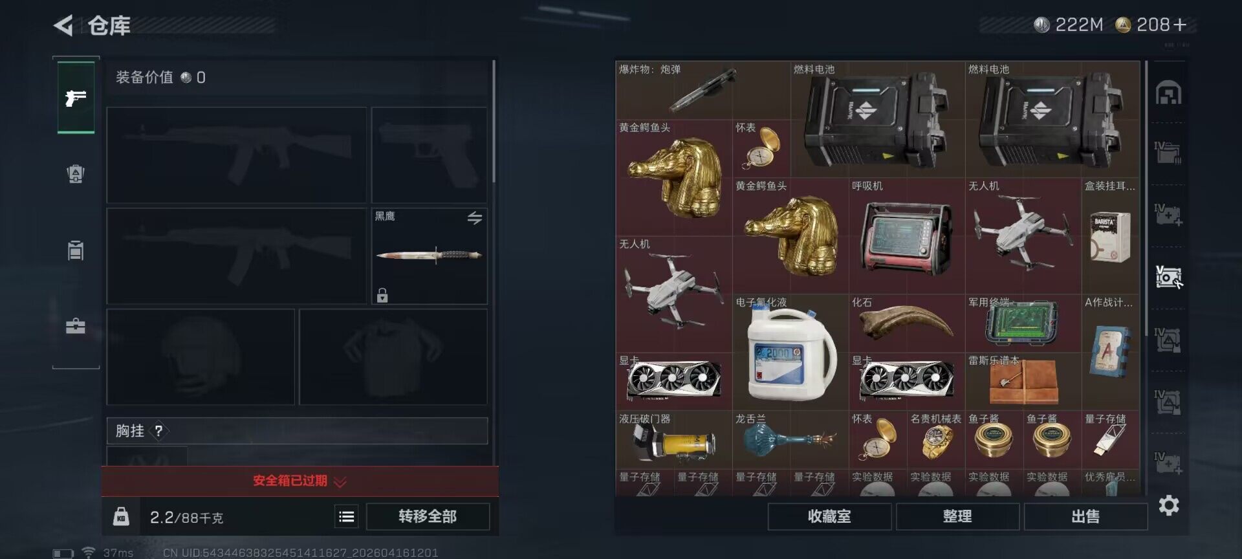This screenshot has width=1242, height=559.
Task: Click the 胸挂 question mark help icon
Action: 158,431
